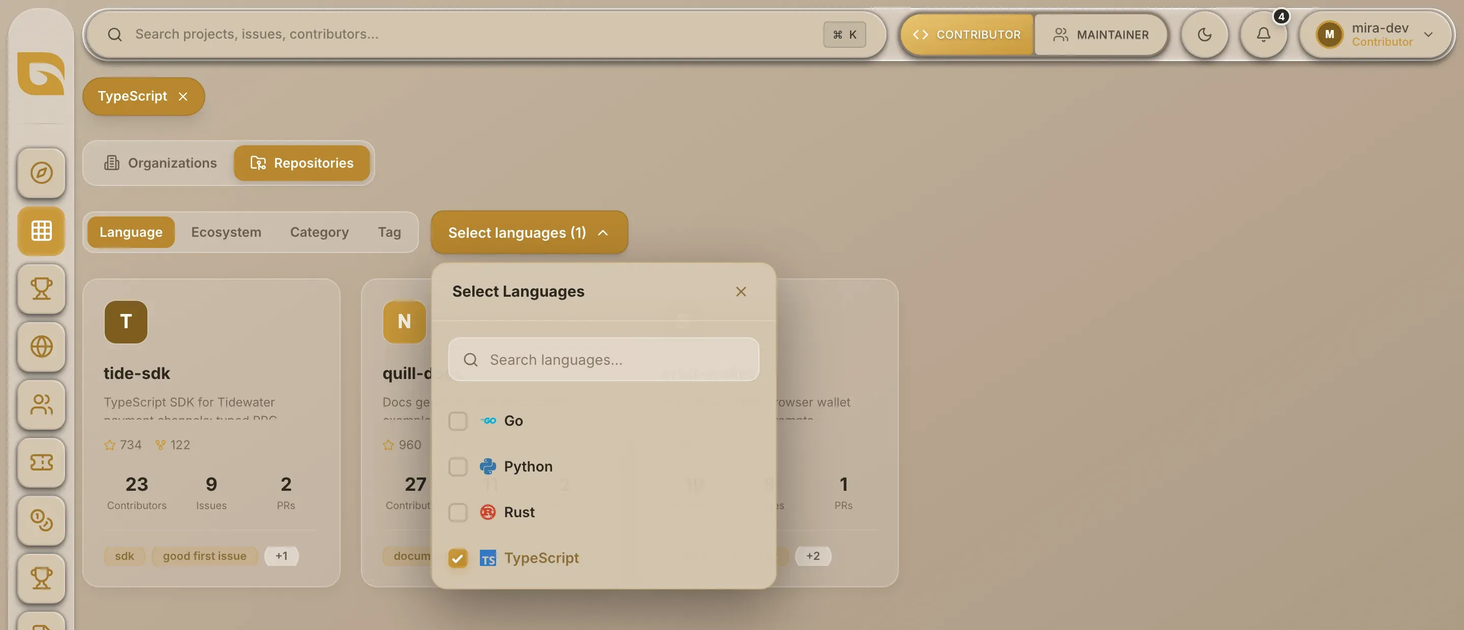Collapse the Select languages (1) dropdown
The height and width of the screenshot is (630, 1464).
[x=529, y=232]
